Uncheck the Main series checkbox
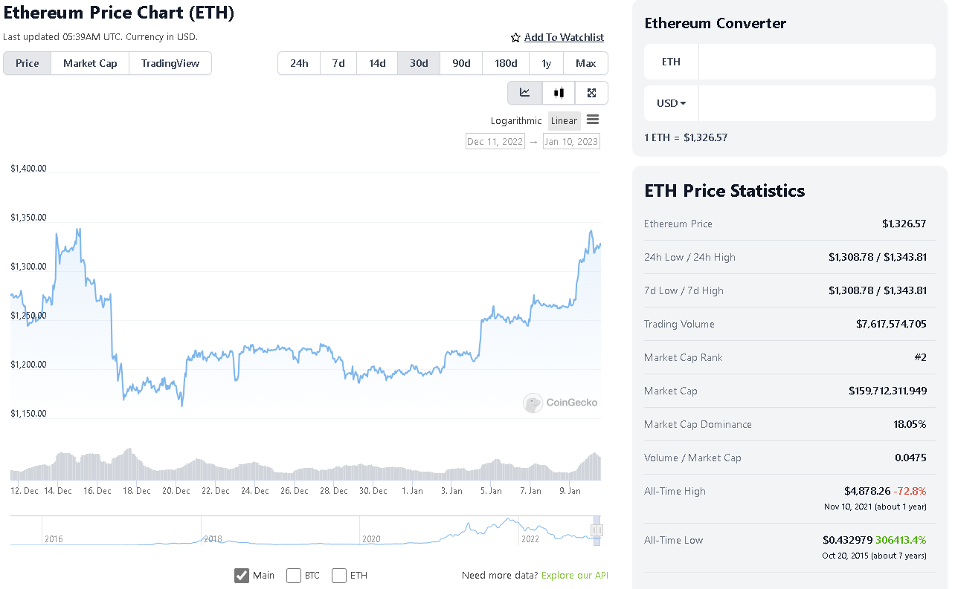955x589 pixels. click(x=242, y=576)
